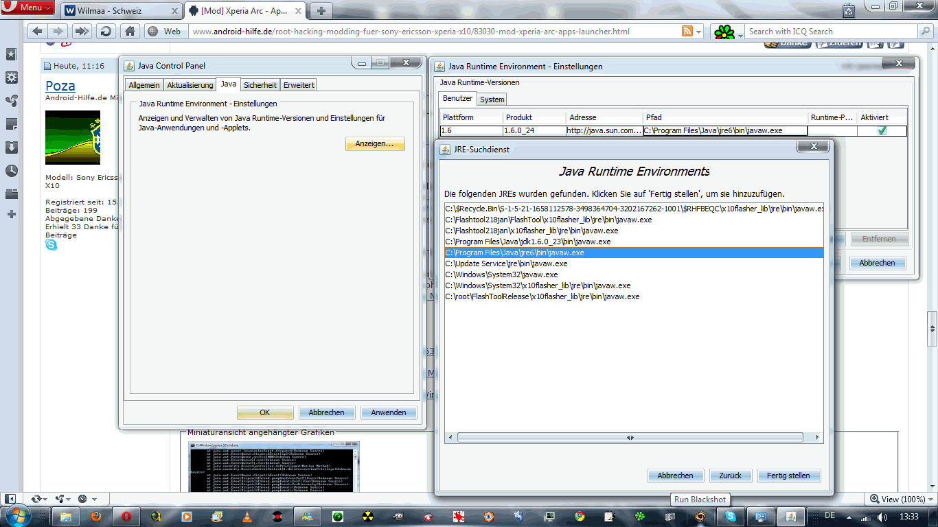The width and height of the screenshot is (938, 527).
Task: Switch to the Sicherheit tab
Action: (260, 85)
